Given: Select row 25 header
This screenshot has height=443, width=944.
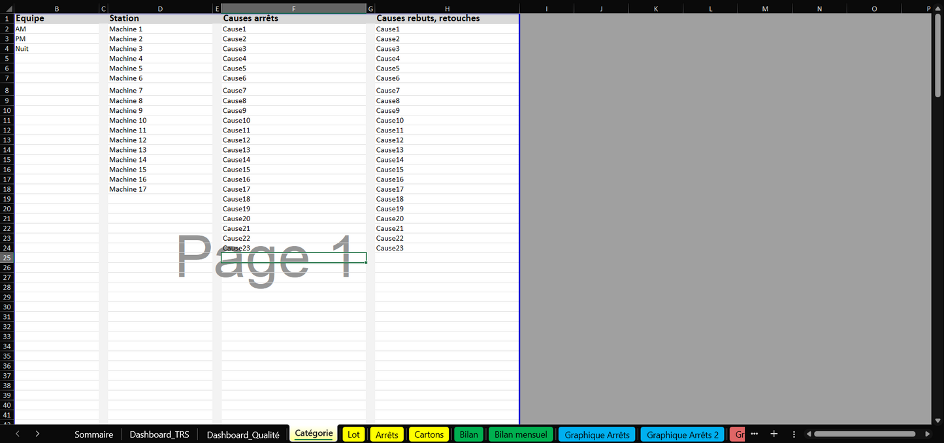Looking at the screenshot, I should [x=7, y=258].
